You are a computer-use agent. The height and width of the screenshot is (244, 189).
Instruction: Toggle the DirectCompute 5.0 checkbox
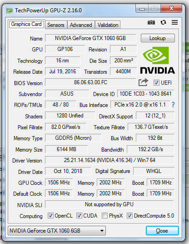[129, 216]
